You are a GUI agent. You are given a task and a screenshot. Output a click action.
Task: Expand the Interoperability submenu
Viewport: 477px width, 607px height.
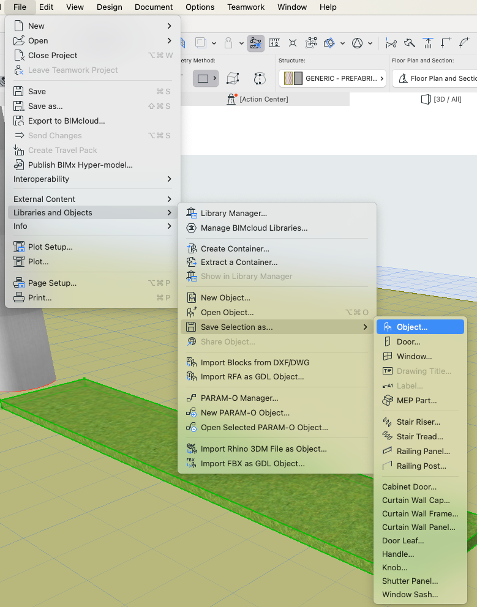coord(92,179)
